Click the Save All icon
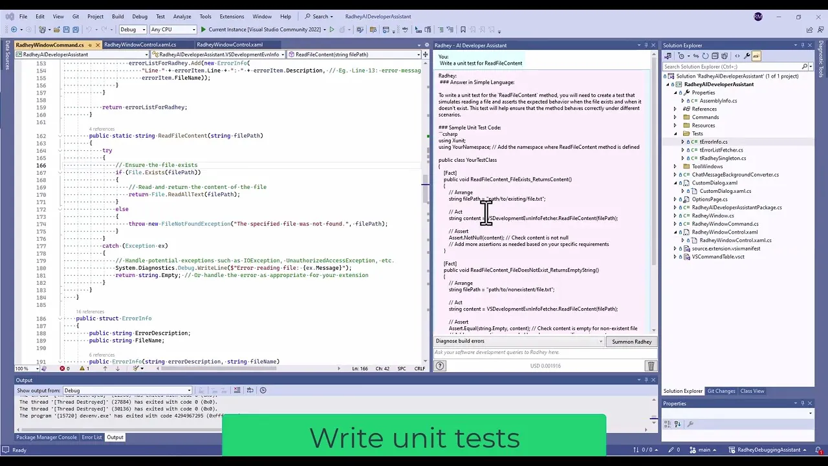 pyautogui.click(x=76, y=30)
